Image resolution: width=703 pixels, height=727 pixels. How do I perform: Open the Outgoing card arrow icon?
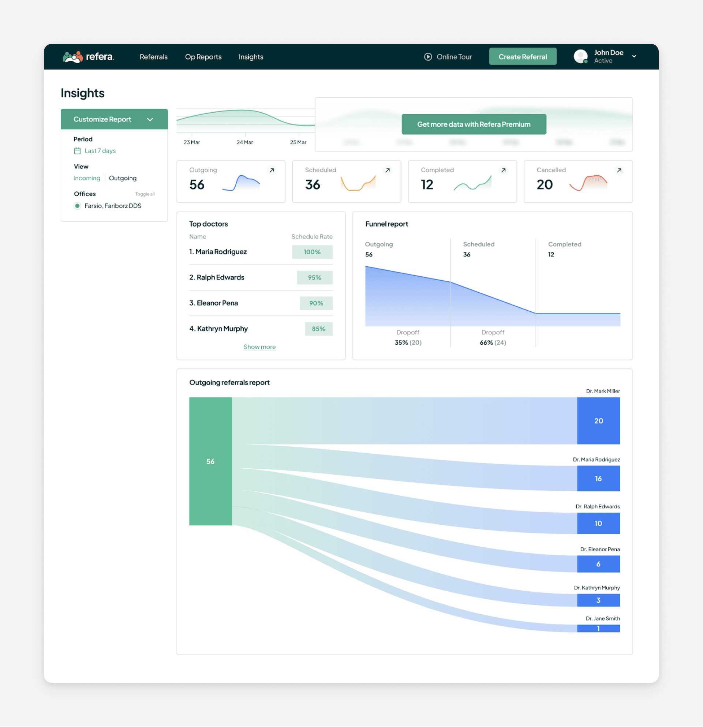272,170
